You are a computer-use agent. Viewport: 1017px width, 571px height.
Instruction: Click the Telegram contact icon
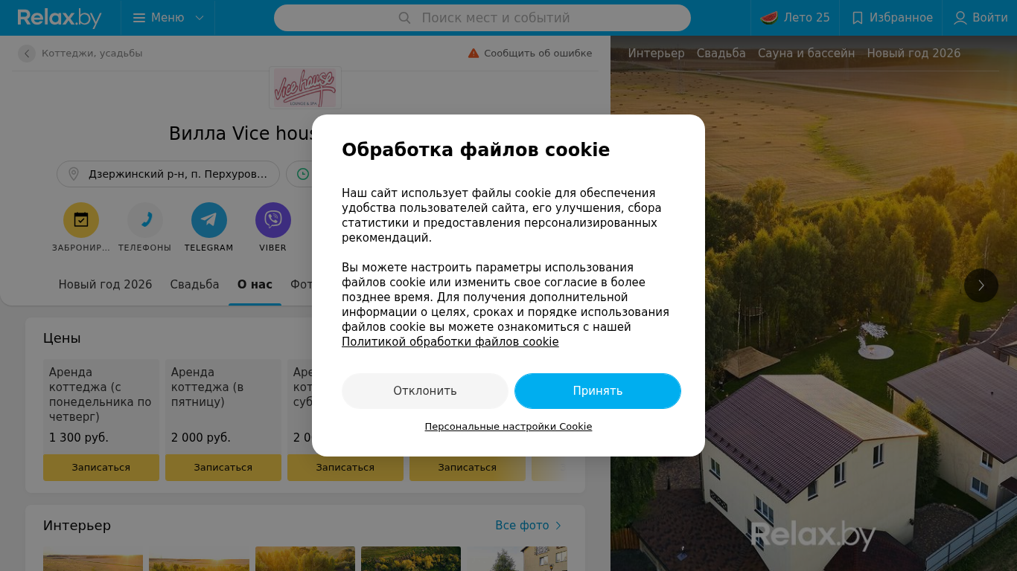coord(209,220)
